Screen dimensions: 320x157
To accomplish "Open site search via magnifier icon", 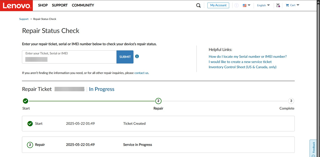I will (198, 5).
